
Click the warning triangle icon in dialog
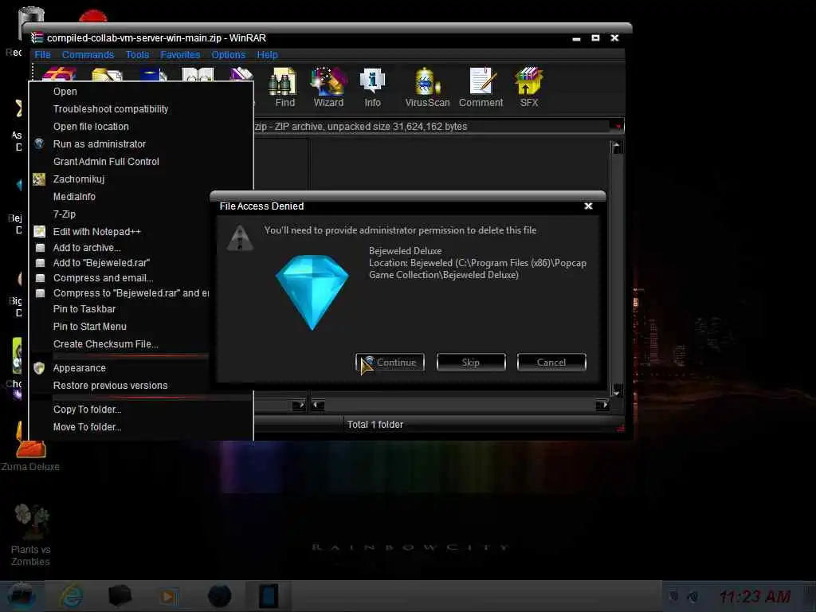(240, 238)
